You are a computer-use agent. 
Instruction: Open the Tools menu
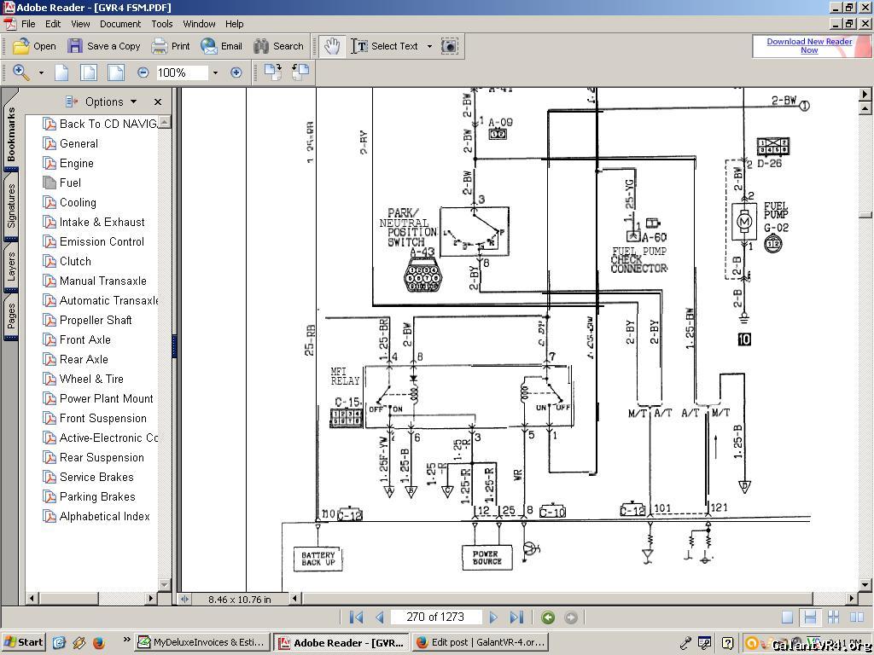tap(161, 24)
